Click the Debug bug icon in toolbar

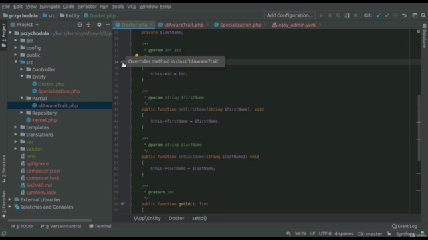(x=330, y=15)
